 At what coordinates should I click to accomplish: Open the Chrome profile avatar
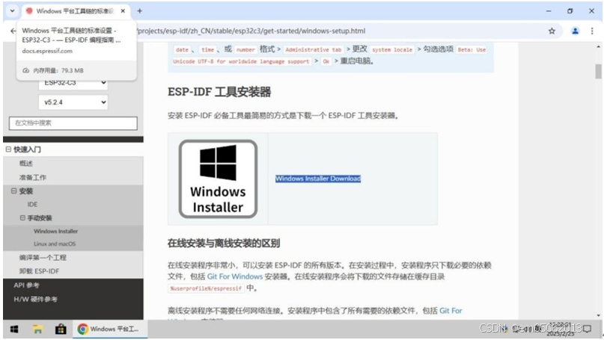click(575, 31)
